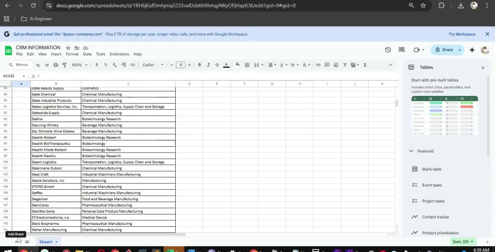Format as percent
Viewport: 495px width, 252px height.
(x=105, y=65)
